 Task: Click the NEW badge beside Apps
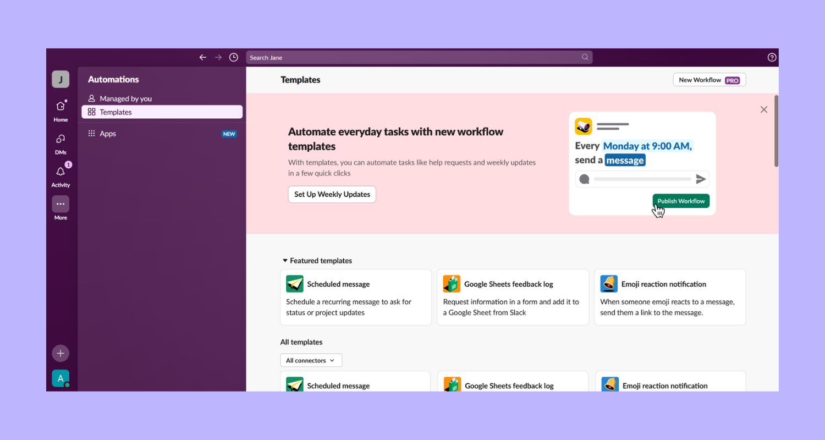(229, 134)
